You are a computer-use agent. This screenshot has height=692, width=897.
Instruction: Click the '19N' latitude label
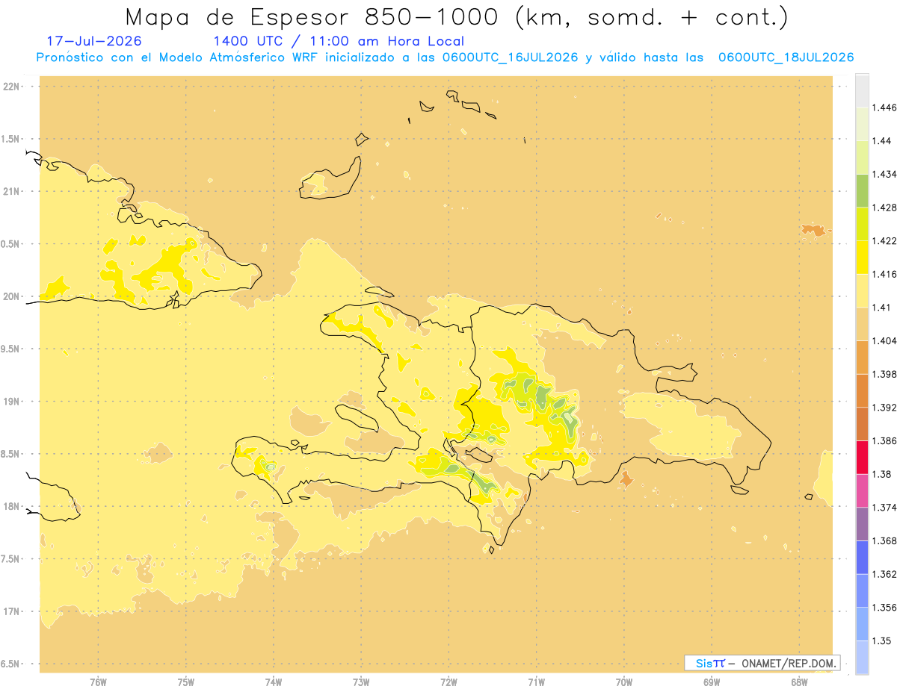13,402
